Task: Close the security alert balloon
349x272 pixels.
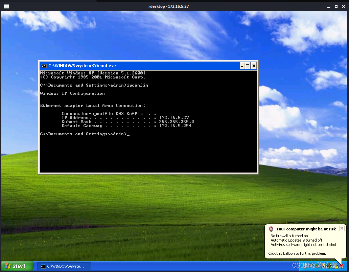Action: click(342, 228)
